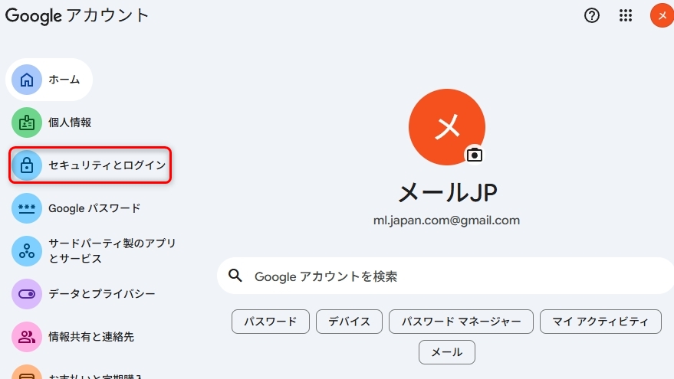The height and width of the screenshot is (379, 674).
Task: Click the Google アカウントを検索 search field
Action: (x=445, y=276)
